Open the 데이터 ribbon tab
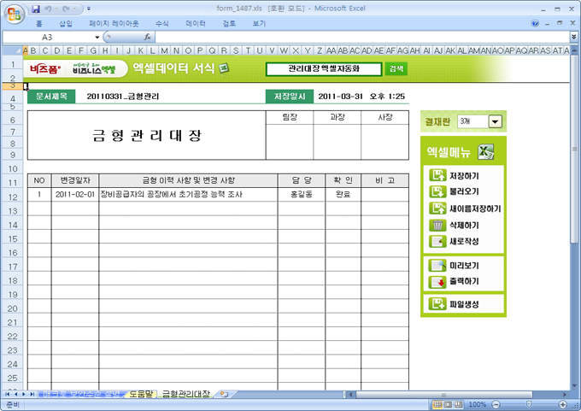 pos(196,24)
